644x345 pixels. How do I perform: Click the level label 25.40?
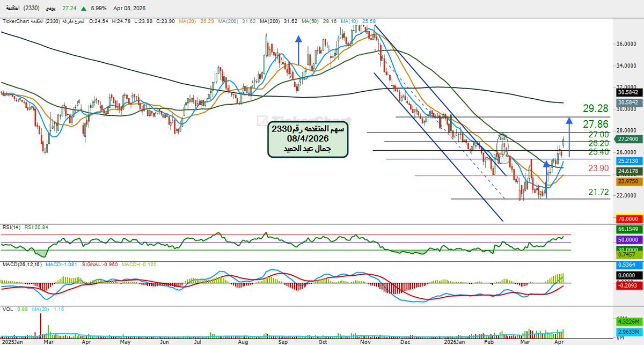(599, 152)
